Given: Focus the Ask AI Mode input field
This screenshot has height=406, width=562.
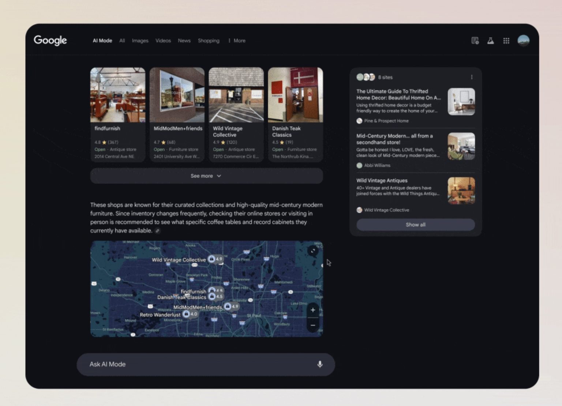Looking at the screenshot, I should (x=206, y=364).
